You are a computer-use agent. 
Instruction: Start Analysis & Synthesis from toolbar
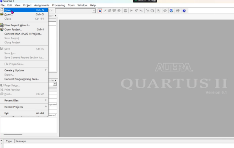(136, 11)
